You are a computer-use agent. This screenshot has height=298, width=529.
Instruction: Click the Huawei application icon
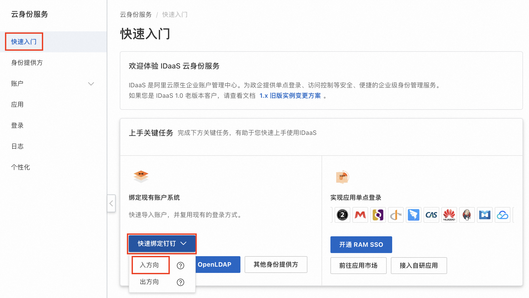tap(449, 215)
